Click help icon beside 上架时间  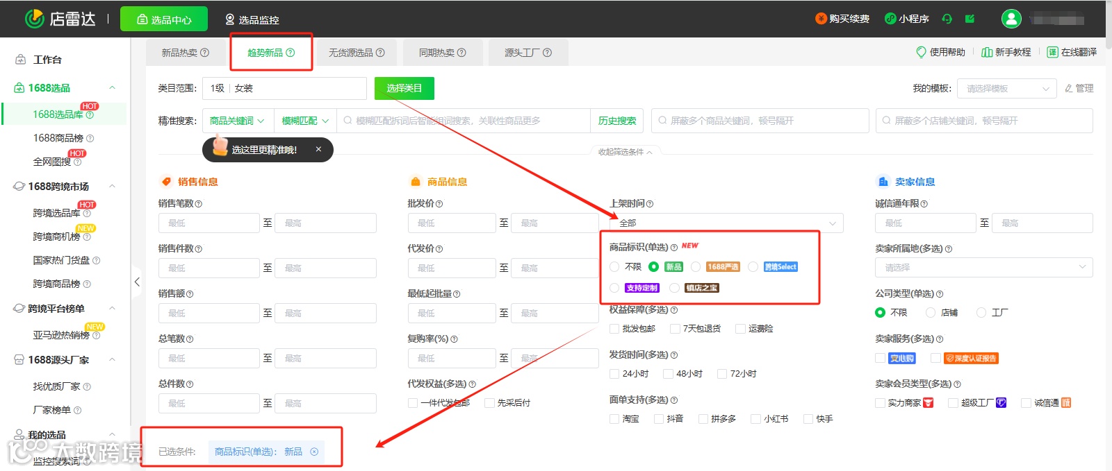pyautogui.click(x=650, y=204)
